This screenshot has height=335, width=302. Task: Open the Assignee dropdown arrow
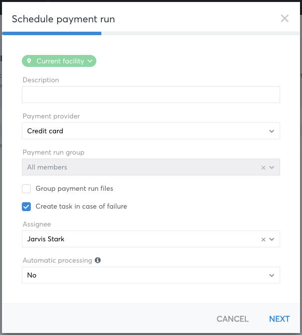coord(272,239)
